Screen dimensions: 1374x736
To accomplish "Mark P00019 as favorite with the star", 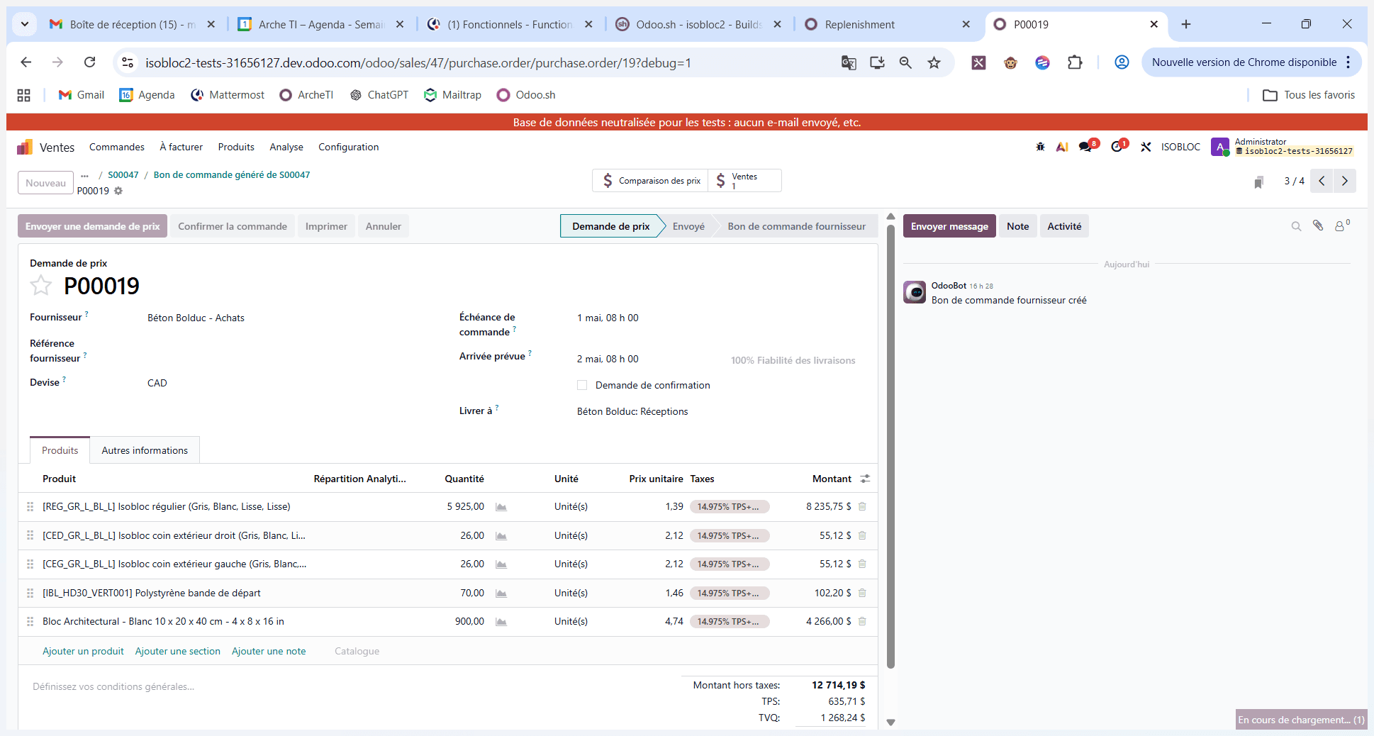I will pos(41,285).
